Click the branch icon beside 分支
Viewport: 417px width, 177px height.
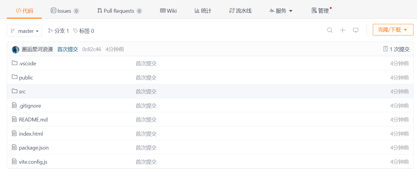[x=50, y=30]
